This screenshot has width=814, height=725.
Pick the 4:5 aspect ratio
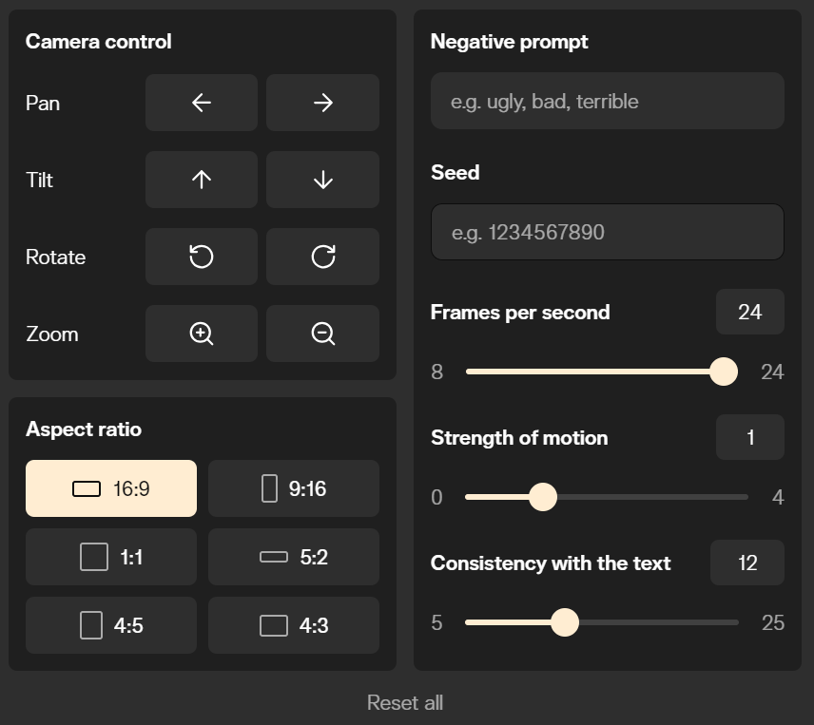point(111,625)
